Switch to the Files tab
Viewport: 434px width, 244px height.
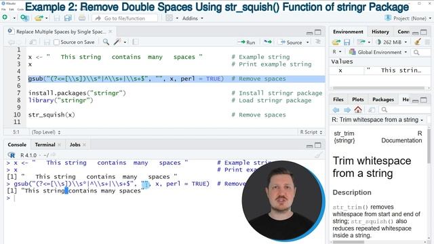[x=338, y=100]
